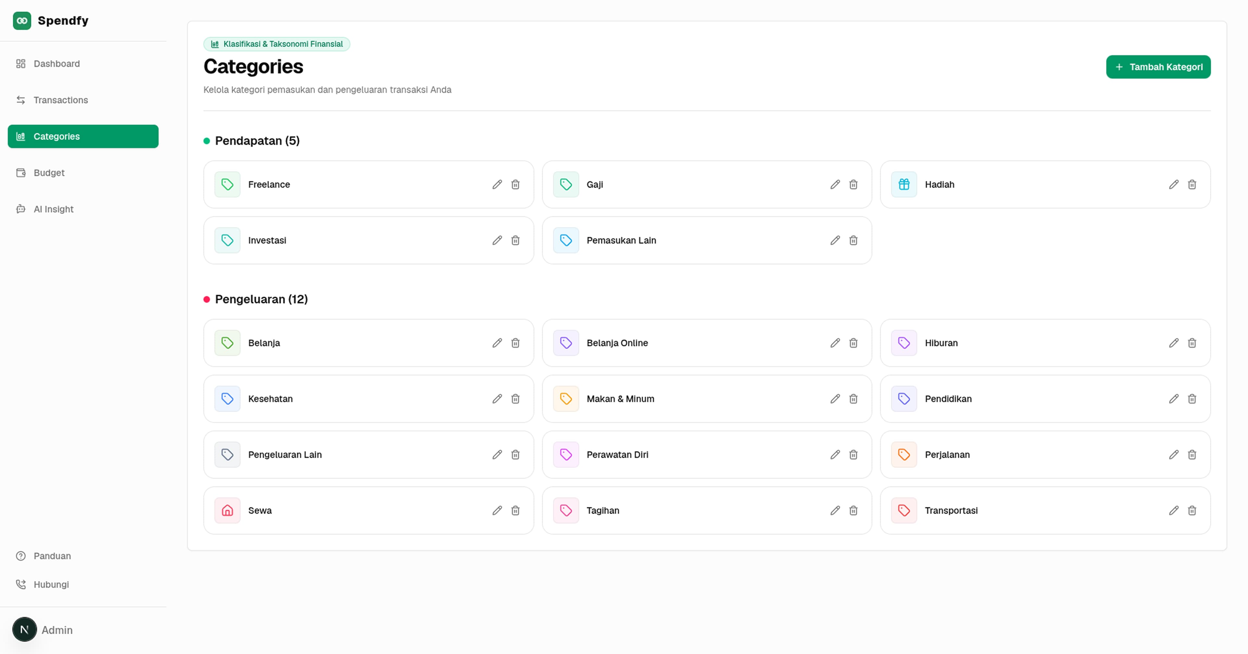The image size is (1248, 654).
Task: Edit the Makan & Minum category
Action: coord(835,399)
